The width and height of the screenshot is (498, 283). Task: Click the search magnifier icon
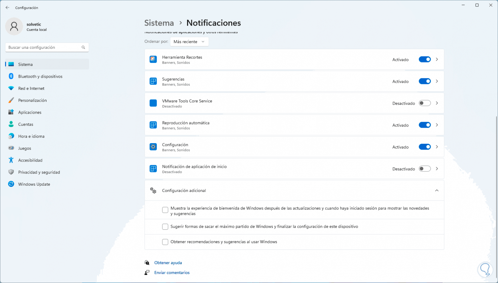(x=83, y=47)
